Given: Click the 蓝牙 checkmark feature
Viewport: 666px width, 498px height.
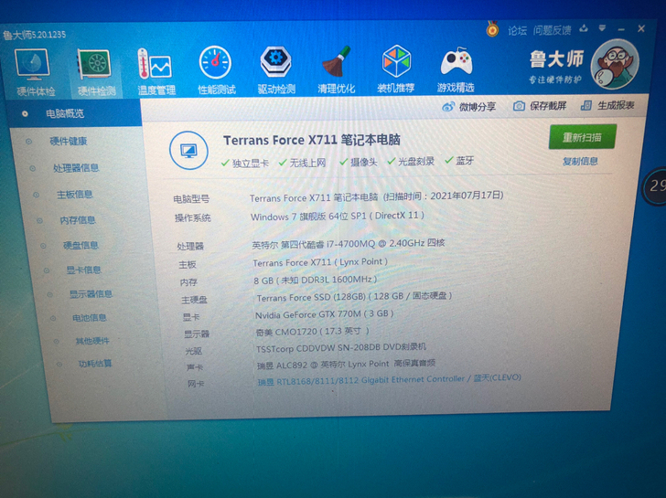Looking at the screenshot, I should point(459,160).
